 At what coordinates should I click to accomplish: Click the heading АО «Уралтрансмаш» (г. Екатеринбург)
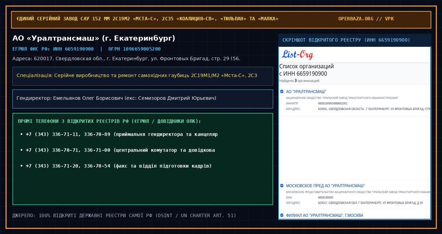point(94,39)
